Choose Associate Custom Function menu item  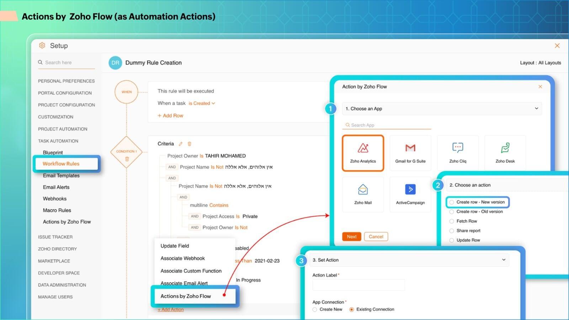[191, 271]
